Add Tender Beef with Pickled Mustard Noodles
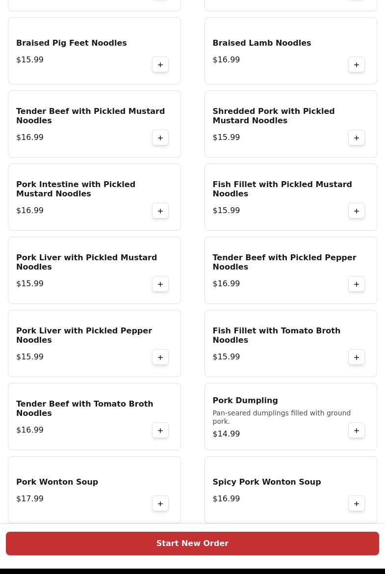 pos(160,138)
